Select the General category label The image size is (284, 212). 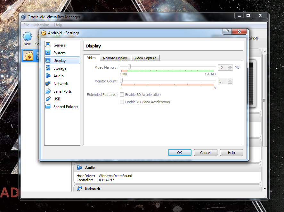[60, 45]
